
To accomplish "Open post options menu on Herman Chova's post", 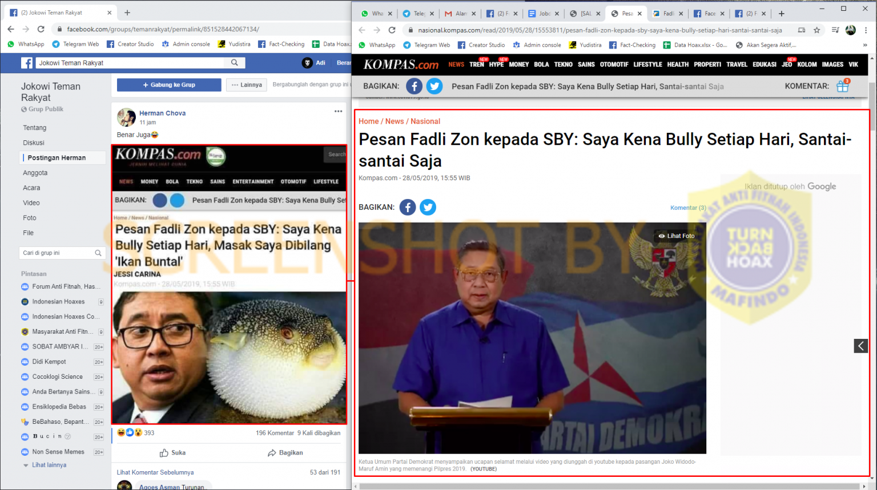I will (x=339, y=111).
